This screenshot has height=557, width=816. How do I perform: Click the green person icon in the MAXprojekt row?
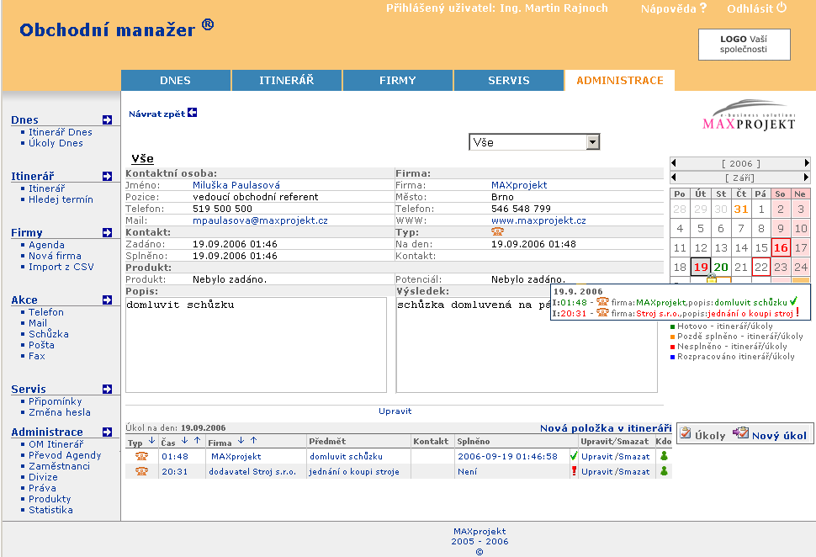tap(664, 455)
